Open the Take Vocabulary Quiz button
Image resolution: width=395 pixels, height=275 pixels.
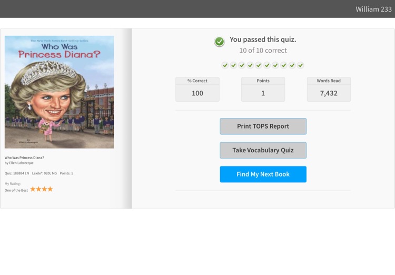click(263, 150)
